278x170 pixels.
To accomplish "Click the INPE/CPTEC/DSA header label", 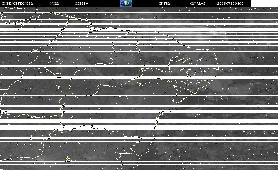I will [18, 4].
